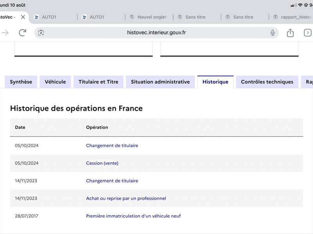Switch to the first Sans titre tab

click(x=197, y=17)
